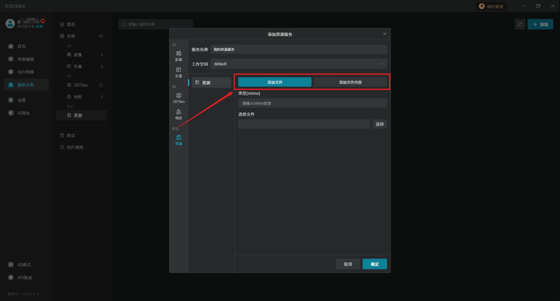
Task: Click the 服务名称 service name field
Action: tap(298, 49)
